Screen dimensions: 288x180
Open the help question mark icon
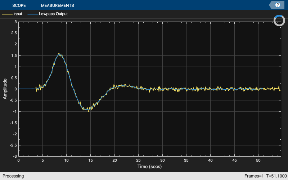278,5
